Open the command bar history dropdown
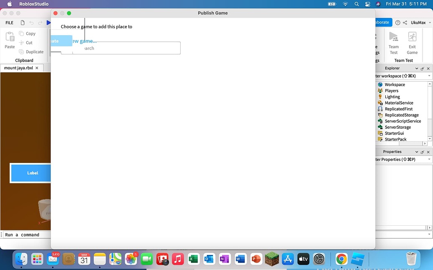 point(429,234)
